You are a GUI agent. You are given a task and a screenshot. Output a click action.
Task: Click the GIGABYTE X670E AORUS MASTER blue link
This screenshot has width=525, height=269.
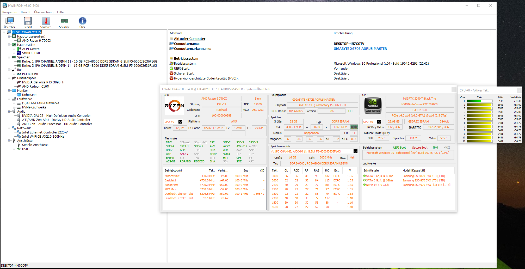(360, 49)
